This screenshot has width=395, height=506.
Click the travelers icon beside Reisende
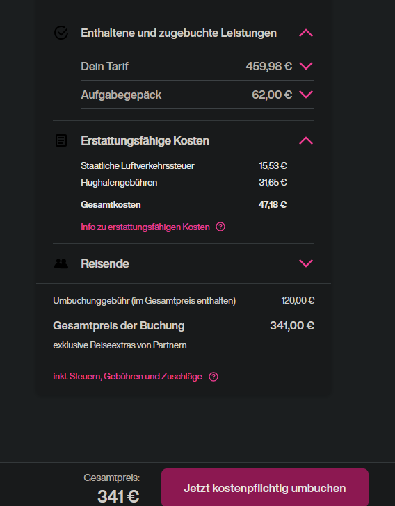click(61, 263)
